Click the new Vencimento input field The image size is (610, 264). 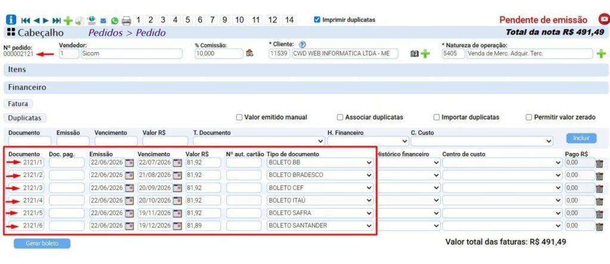coord(116,141)
